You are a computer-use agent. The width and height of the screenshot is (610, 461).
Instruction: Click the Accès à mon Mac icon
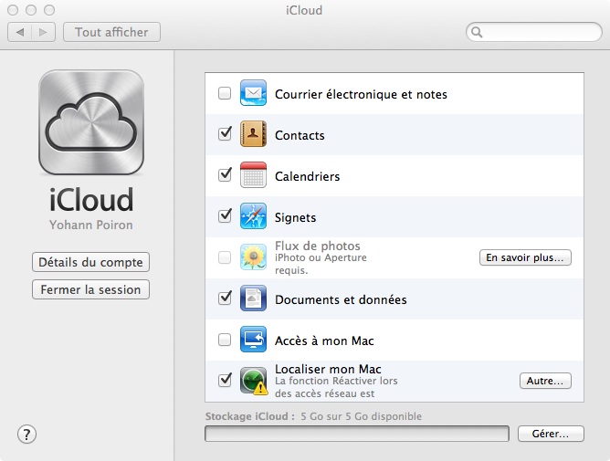(253, 341)
